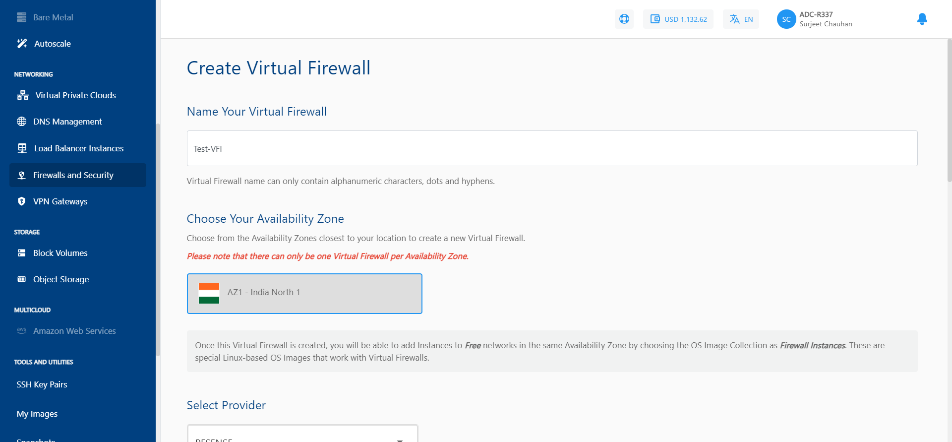Select AZ1 - India North 1 zone
The width and height of the screenshot is (952, 442).
[304, 293]
